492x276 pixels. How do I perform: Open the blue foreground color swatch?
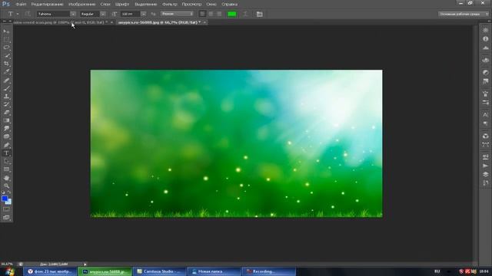[x=5, y=199]
